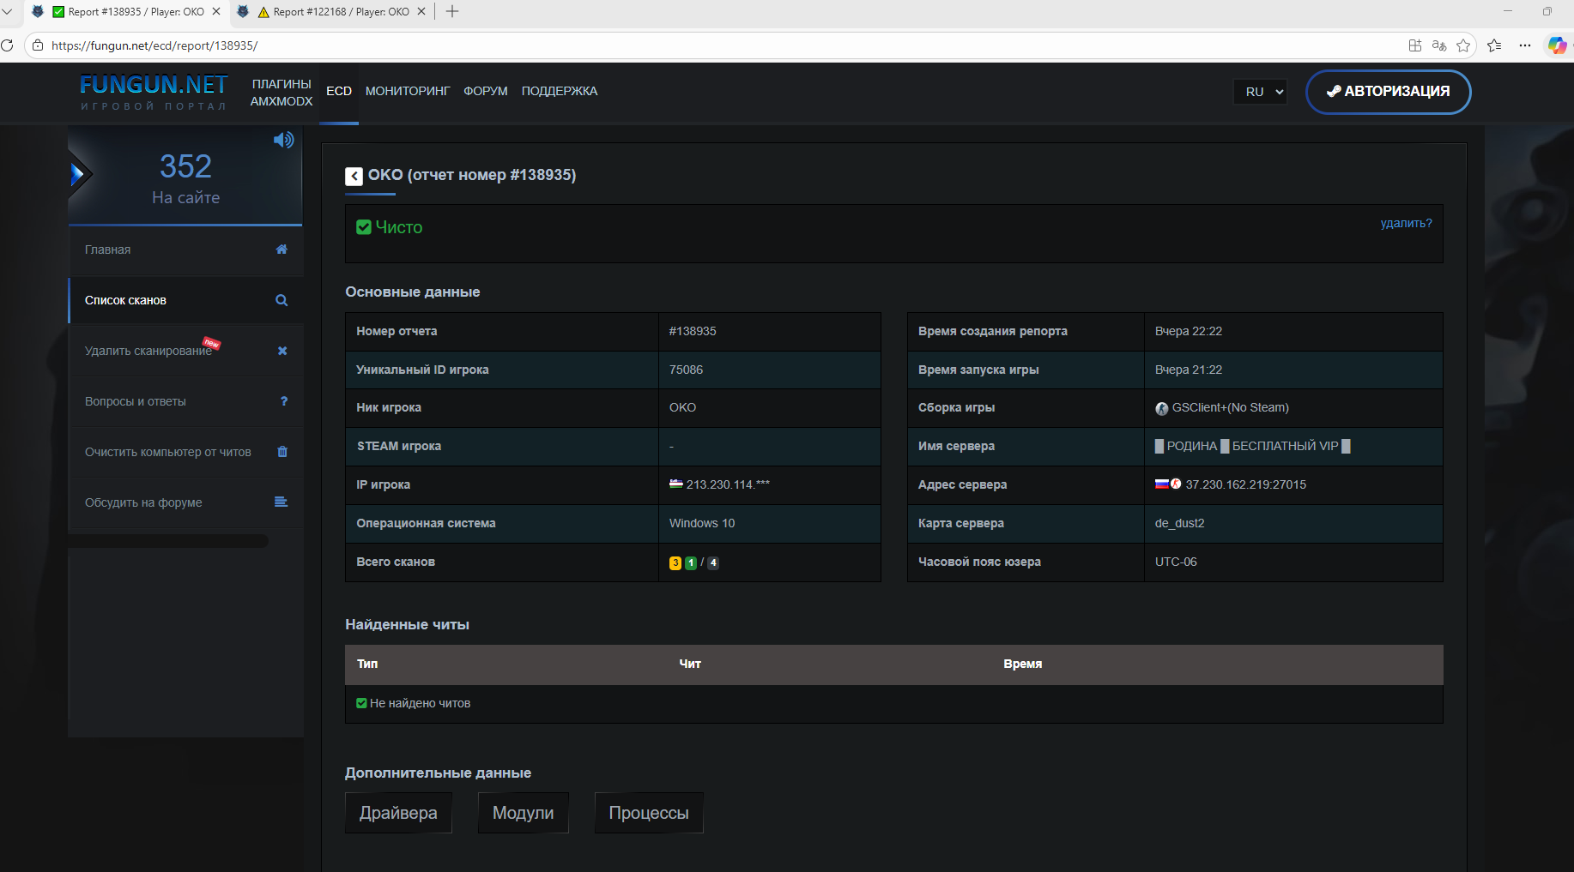Click the удалить? link
The width and height of the screenshot is (1574, 872).
tap(1405, 223)
